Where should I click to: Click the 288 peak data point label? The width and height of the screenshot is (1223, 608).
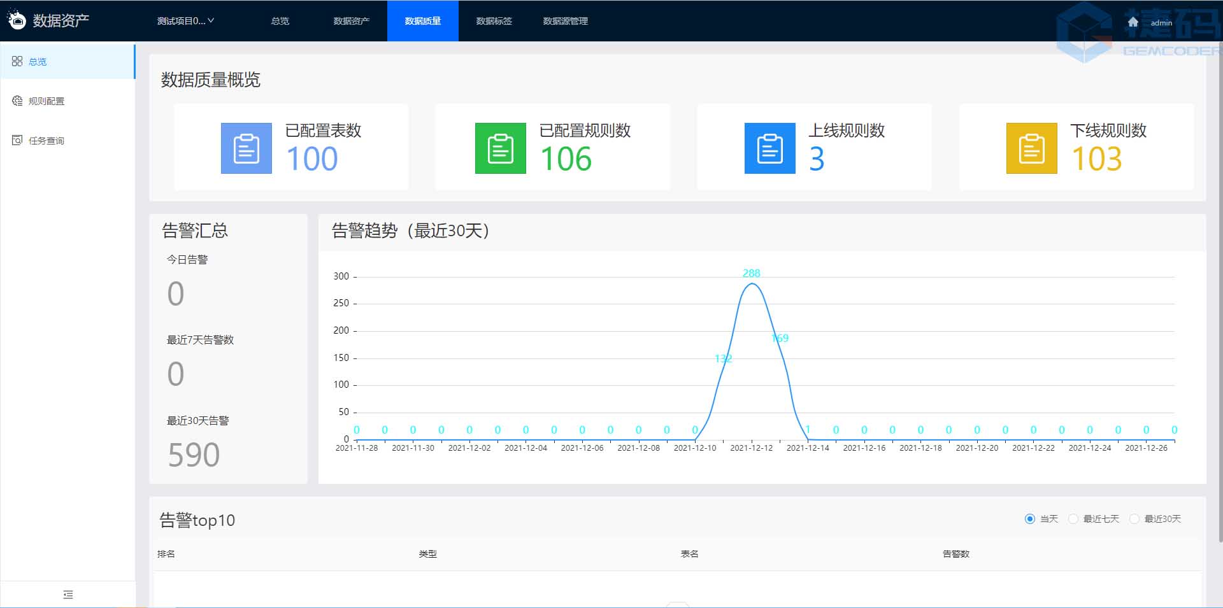tap(752, 273)
